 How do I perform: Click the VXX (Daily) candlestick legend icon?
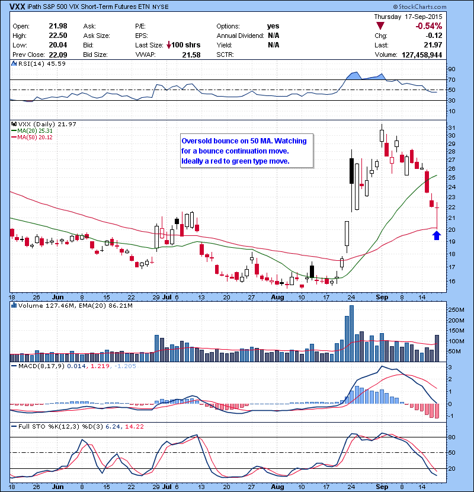[x=14, y=124]
